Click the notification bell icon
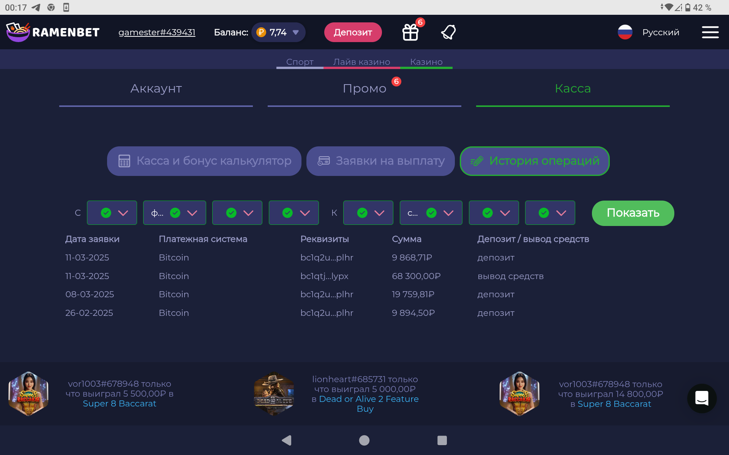The image size is (729, 455). point(448,32)
